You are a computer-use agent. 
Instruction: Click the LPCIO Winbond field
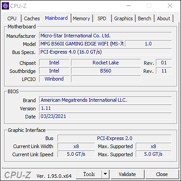click(54, 79)
